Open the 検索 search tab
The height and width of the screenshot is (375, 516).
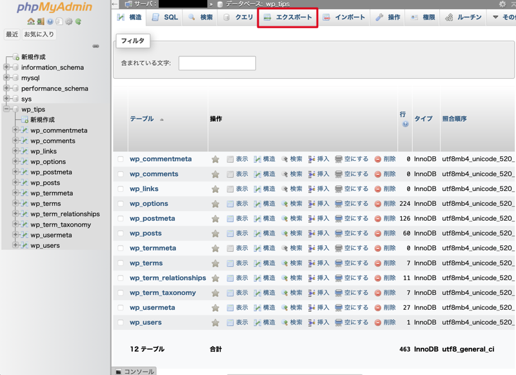[x=201, y=17]
